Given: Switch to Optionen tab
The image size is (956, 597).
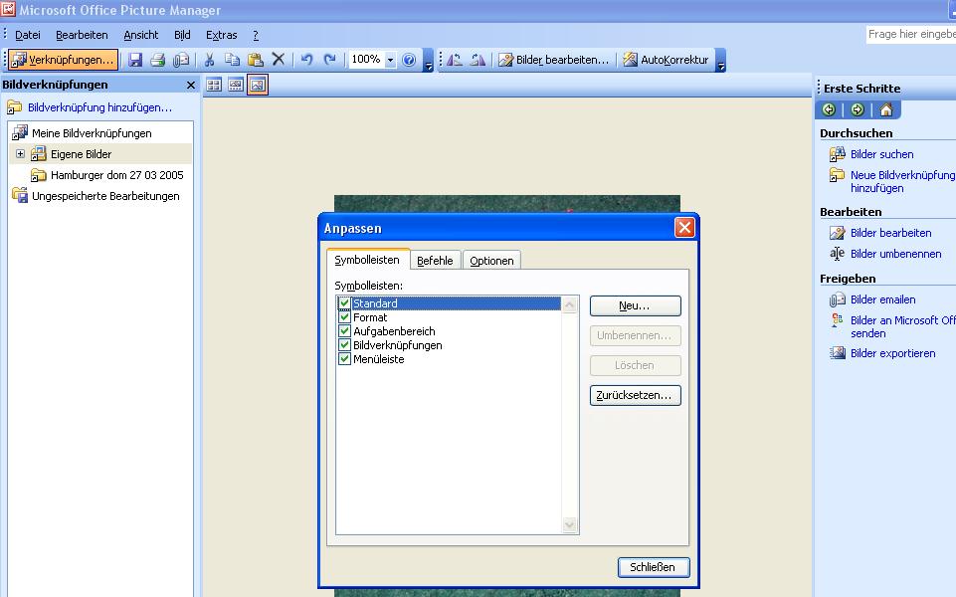Looking at the screenshot, I should pyautogui.click(x=491, y=261).
